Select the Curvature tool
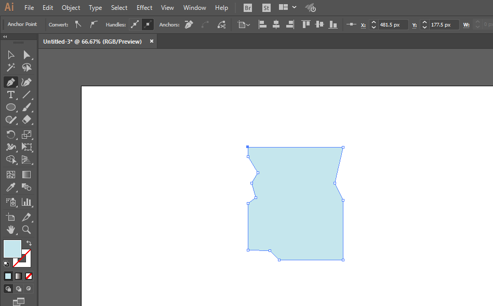Screen dimensions: 493x306 tap(26, 83)
